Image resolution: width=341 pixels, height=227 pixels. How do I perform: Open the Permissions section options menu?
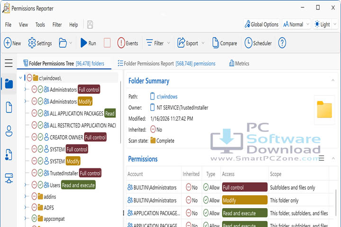(322, 158)
